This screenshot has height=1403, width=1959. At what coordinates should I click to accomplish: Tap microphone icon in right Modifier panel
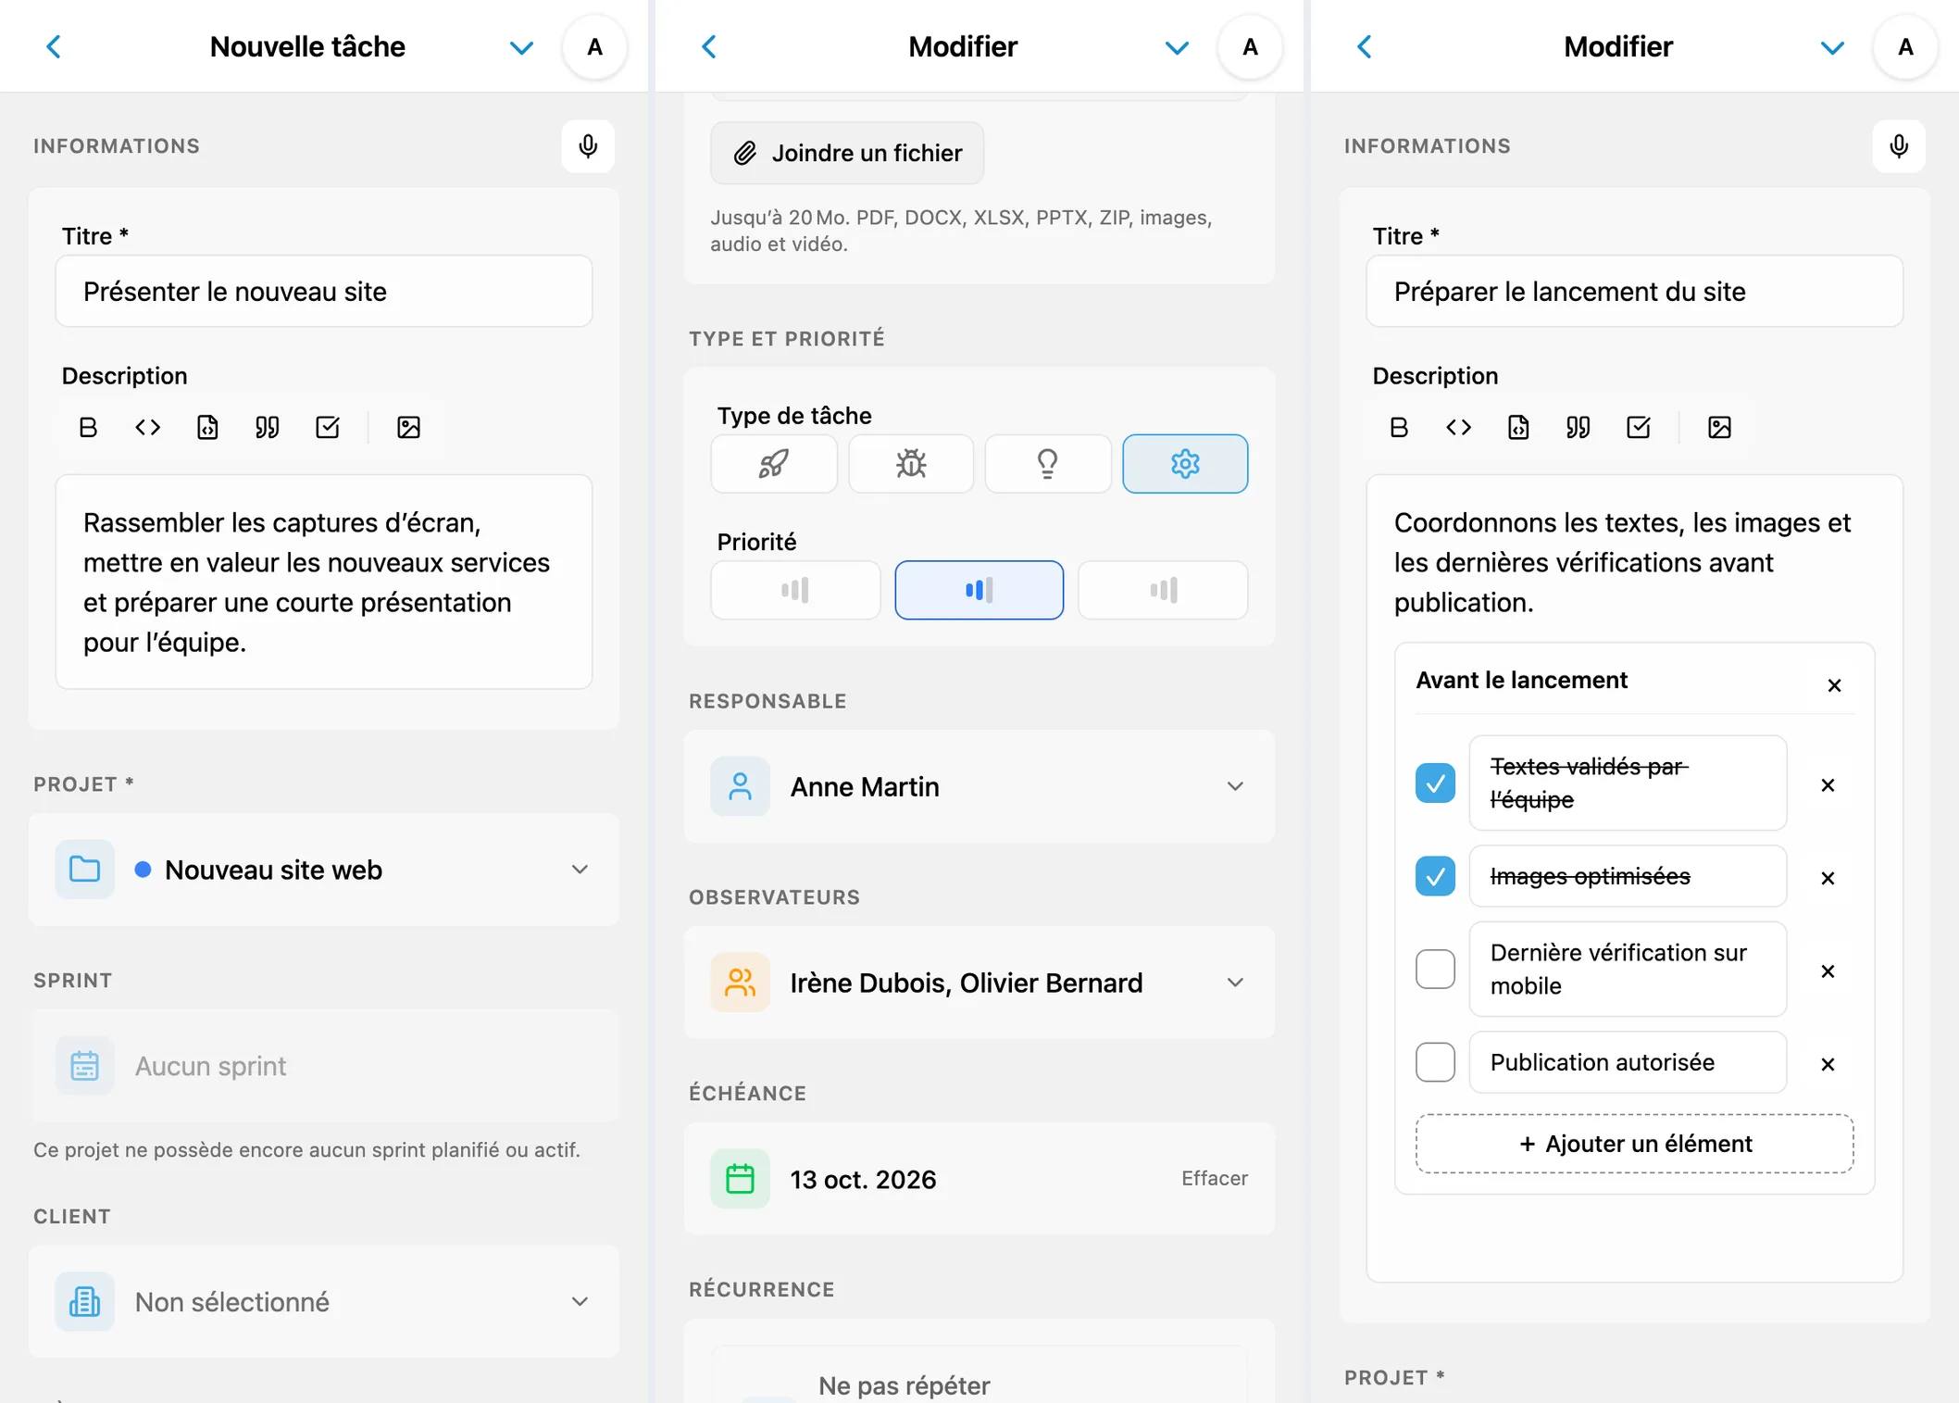click(1898, 146)
